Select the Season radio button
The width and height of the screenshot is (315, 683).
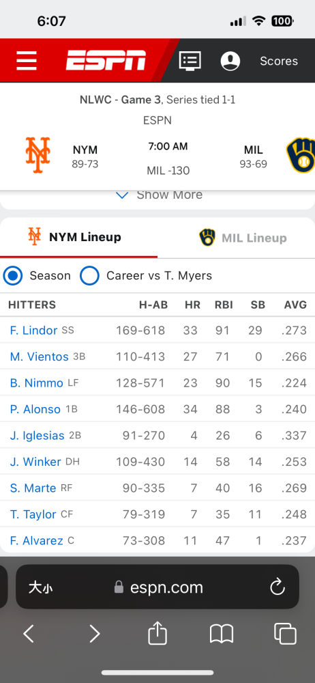coord(13,276)
